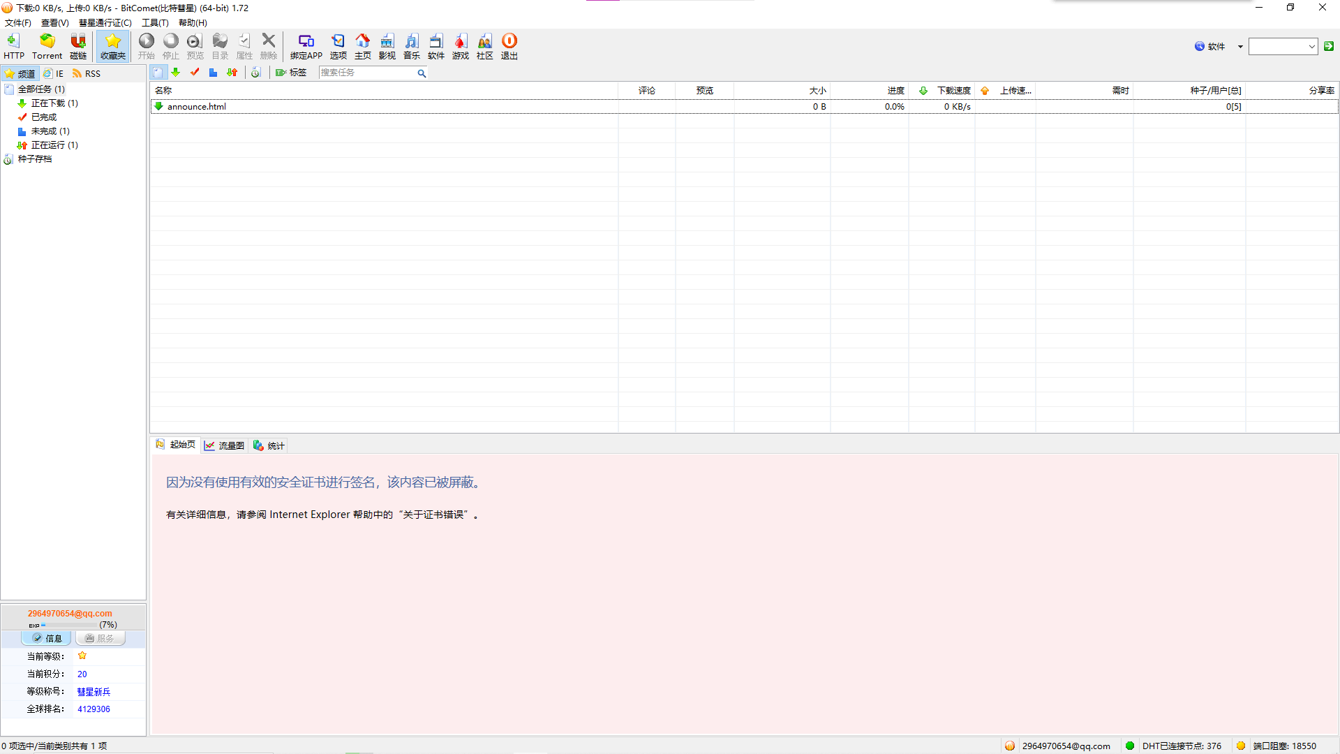Click the DHT已连接节点 status indicator
Viewport: 1340px width, 754px height.
1174,746
